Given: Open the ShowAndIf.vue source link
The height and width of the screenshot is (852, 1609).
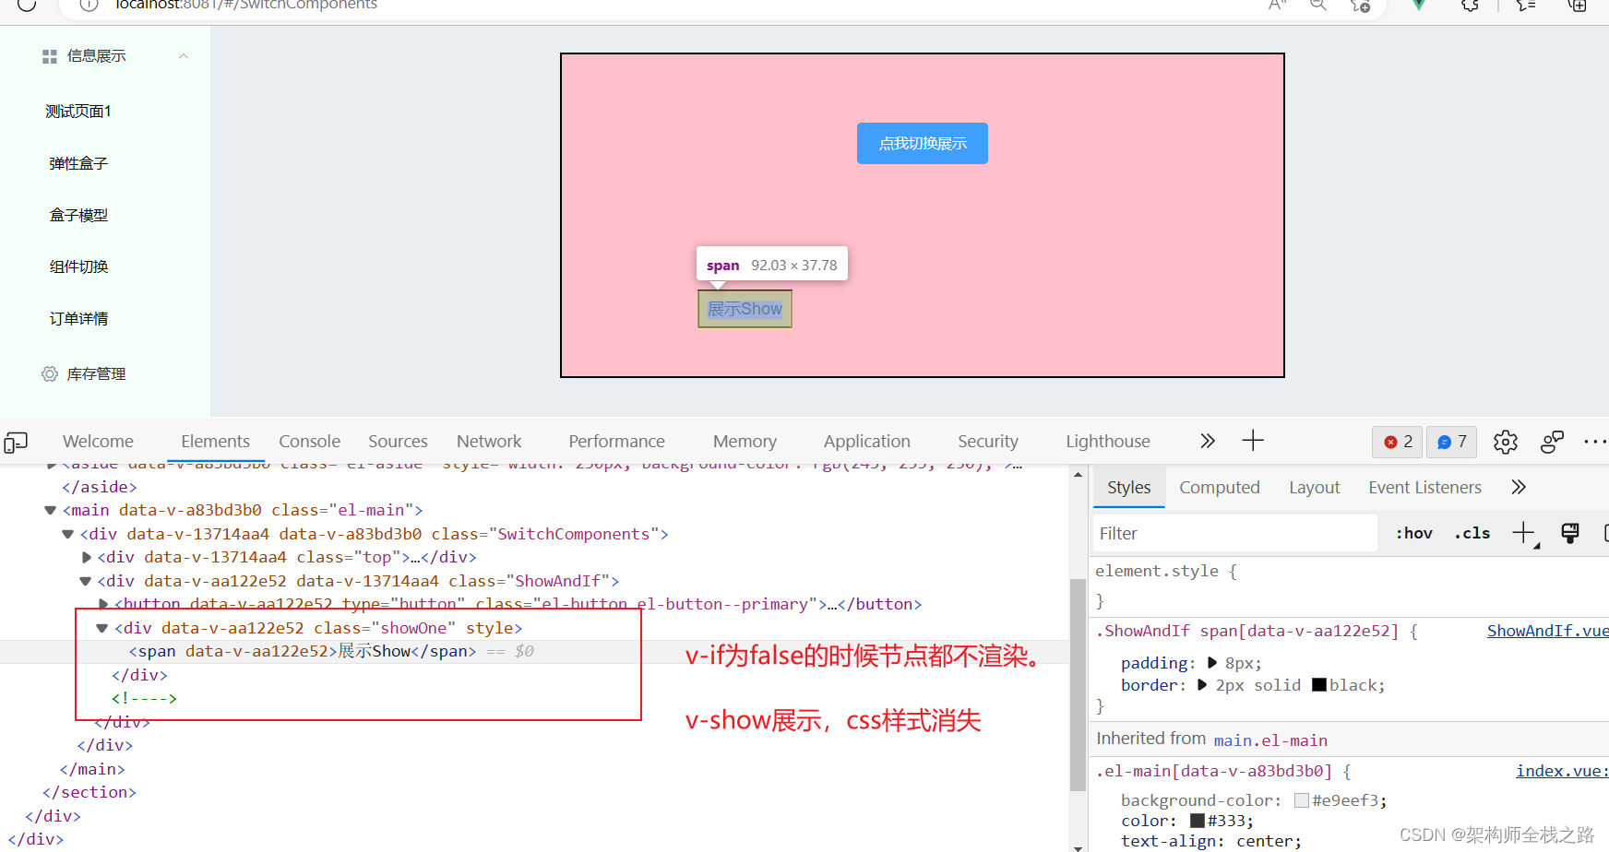Looking at the screenshot, I should 1547,631.
